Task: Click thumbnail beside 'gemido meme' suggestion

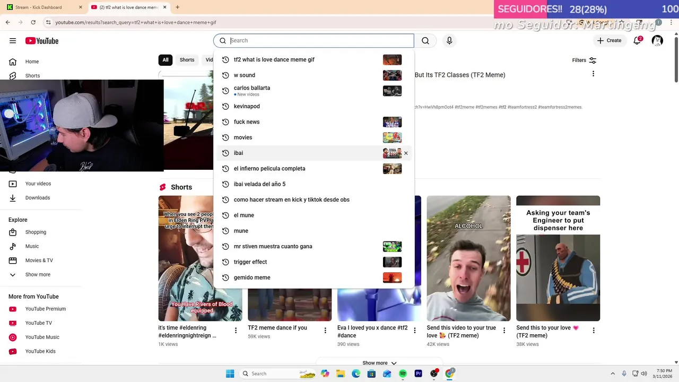Action: coord(392,277)
